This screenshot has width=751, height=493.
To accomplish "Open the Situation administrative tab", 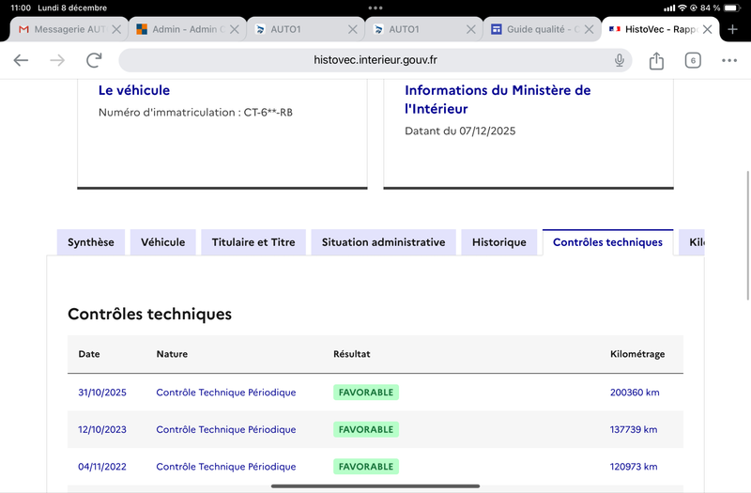I will (383, 242).
